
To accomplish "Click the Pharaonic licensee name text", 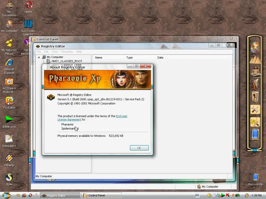I will coord(68,124).
